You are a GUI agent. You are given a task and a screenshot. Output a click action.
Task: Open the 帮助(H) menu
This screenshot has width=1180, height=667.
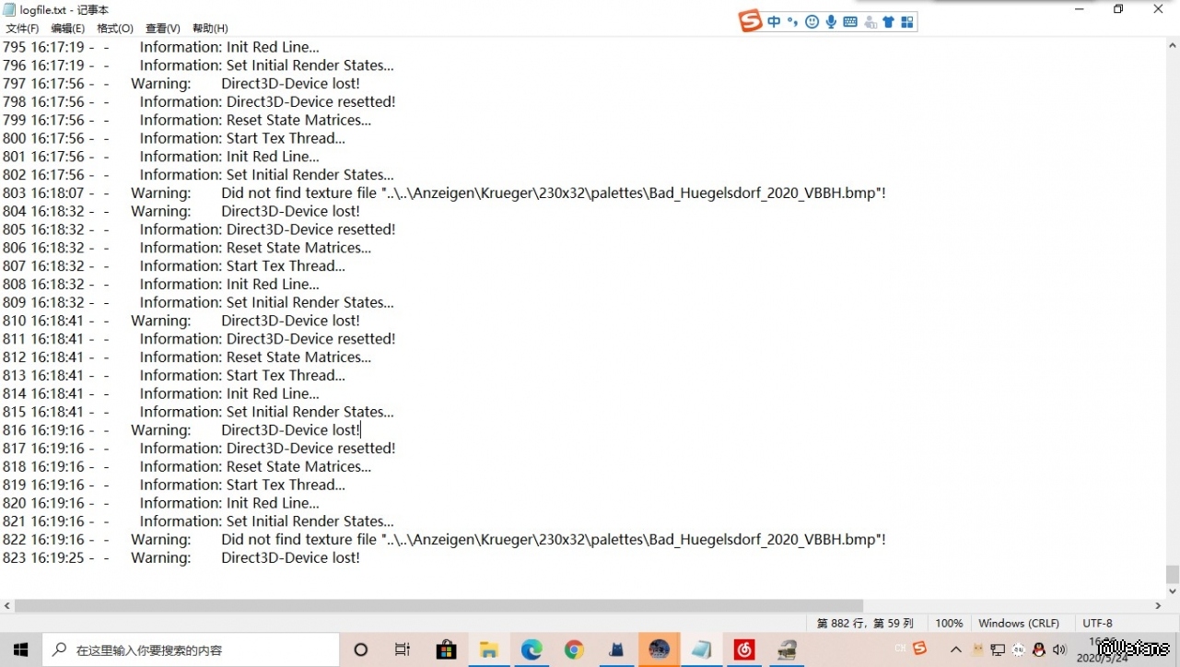point(210,29)
